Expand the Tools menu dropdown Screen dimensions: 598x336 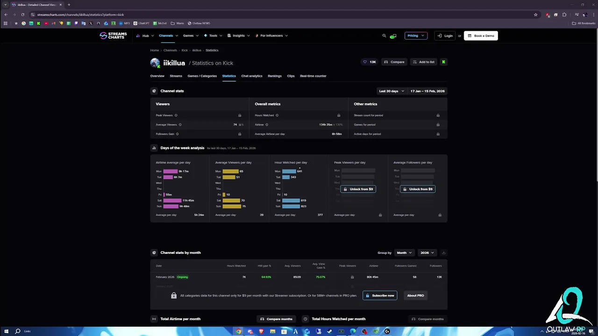click(213, 35)
